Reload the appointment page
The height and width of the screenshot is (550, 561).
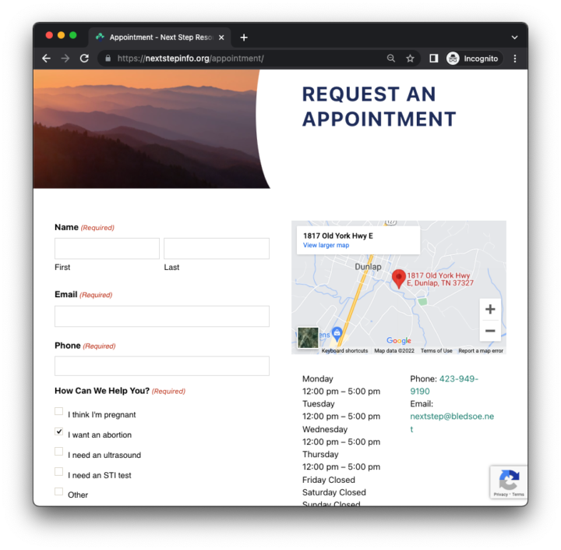point(84,59)
